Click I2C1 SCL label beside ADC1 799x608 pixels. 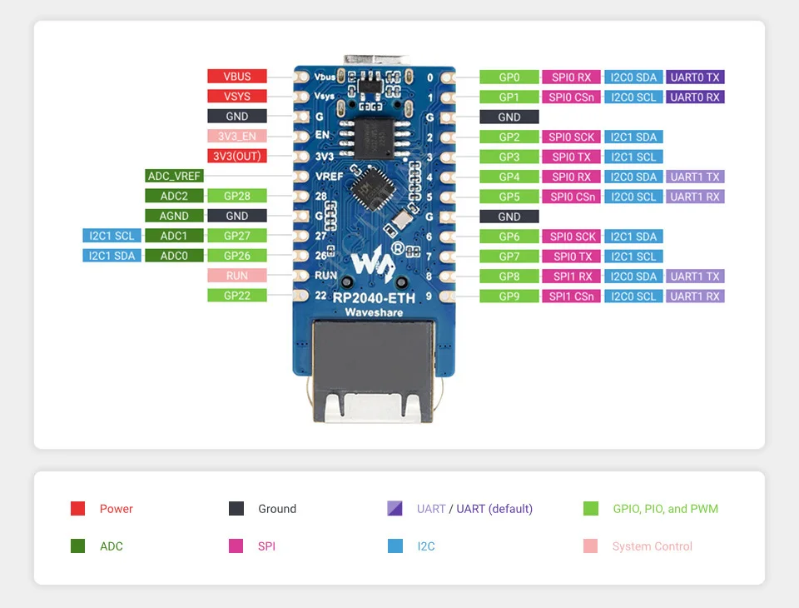[112, 236]
